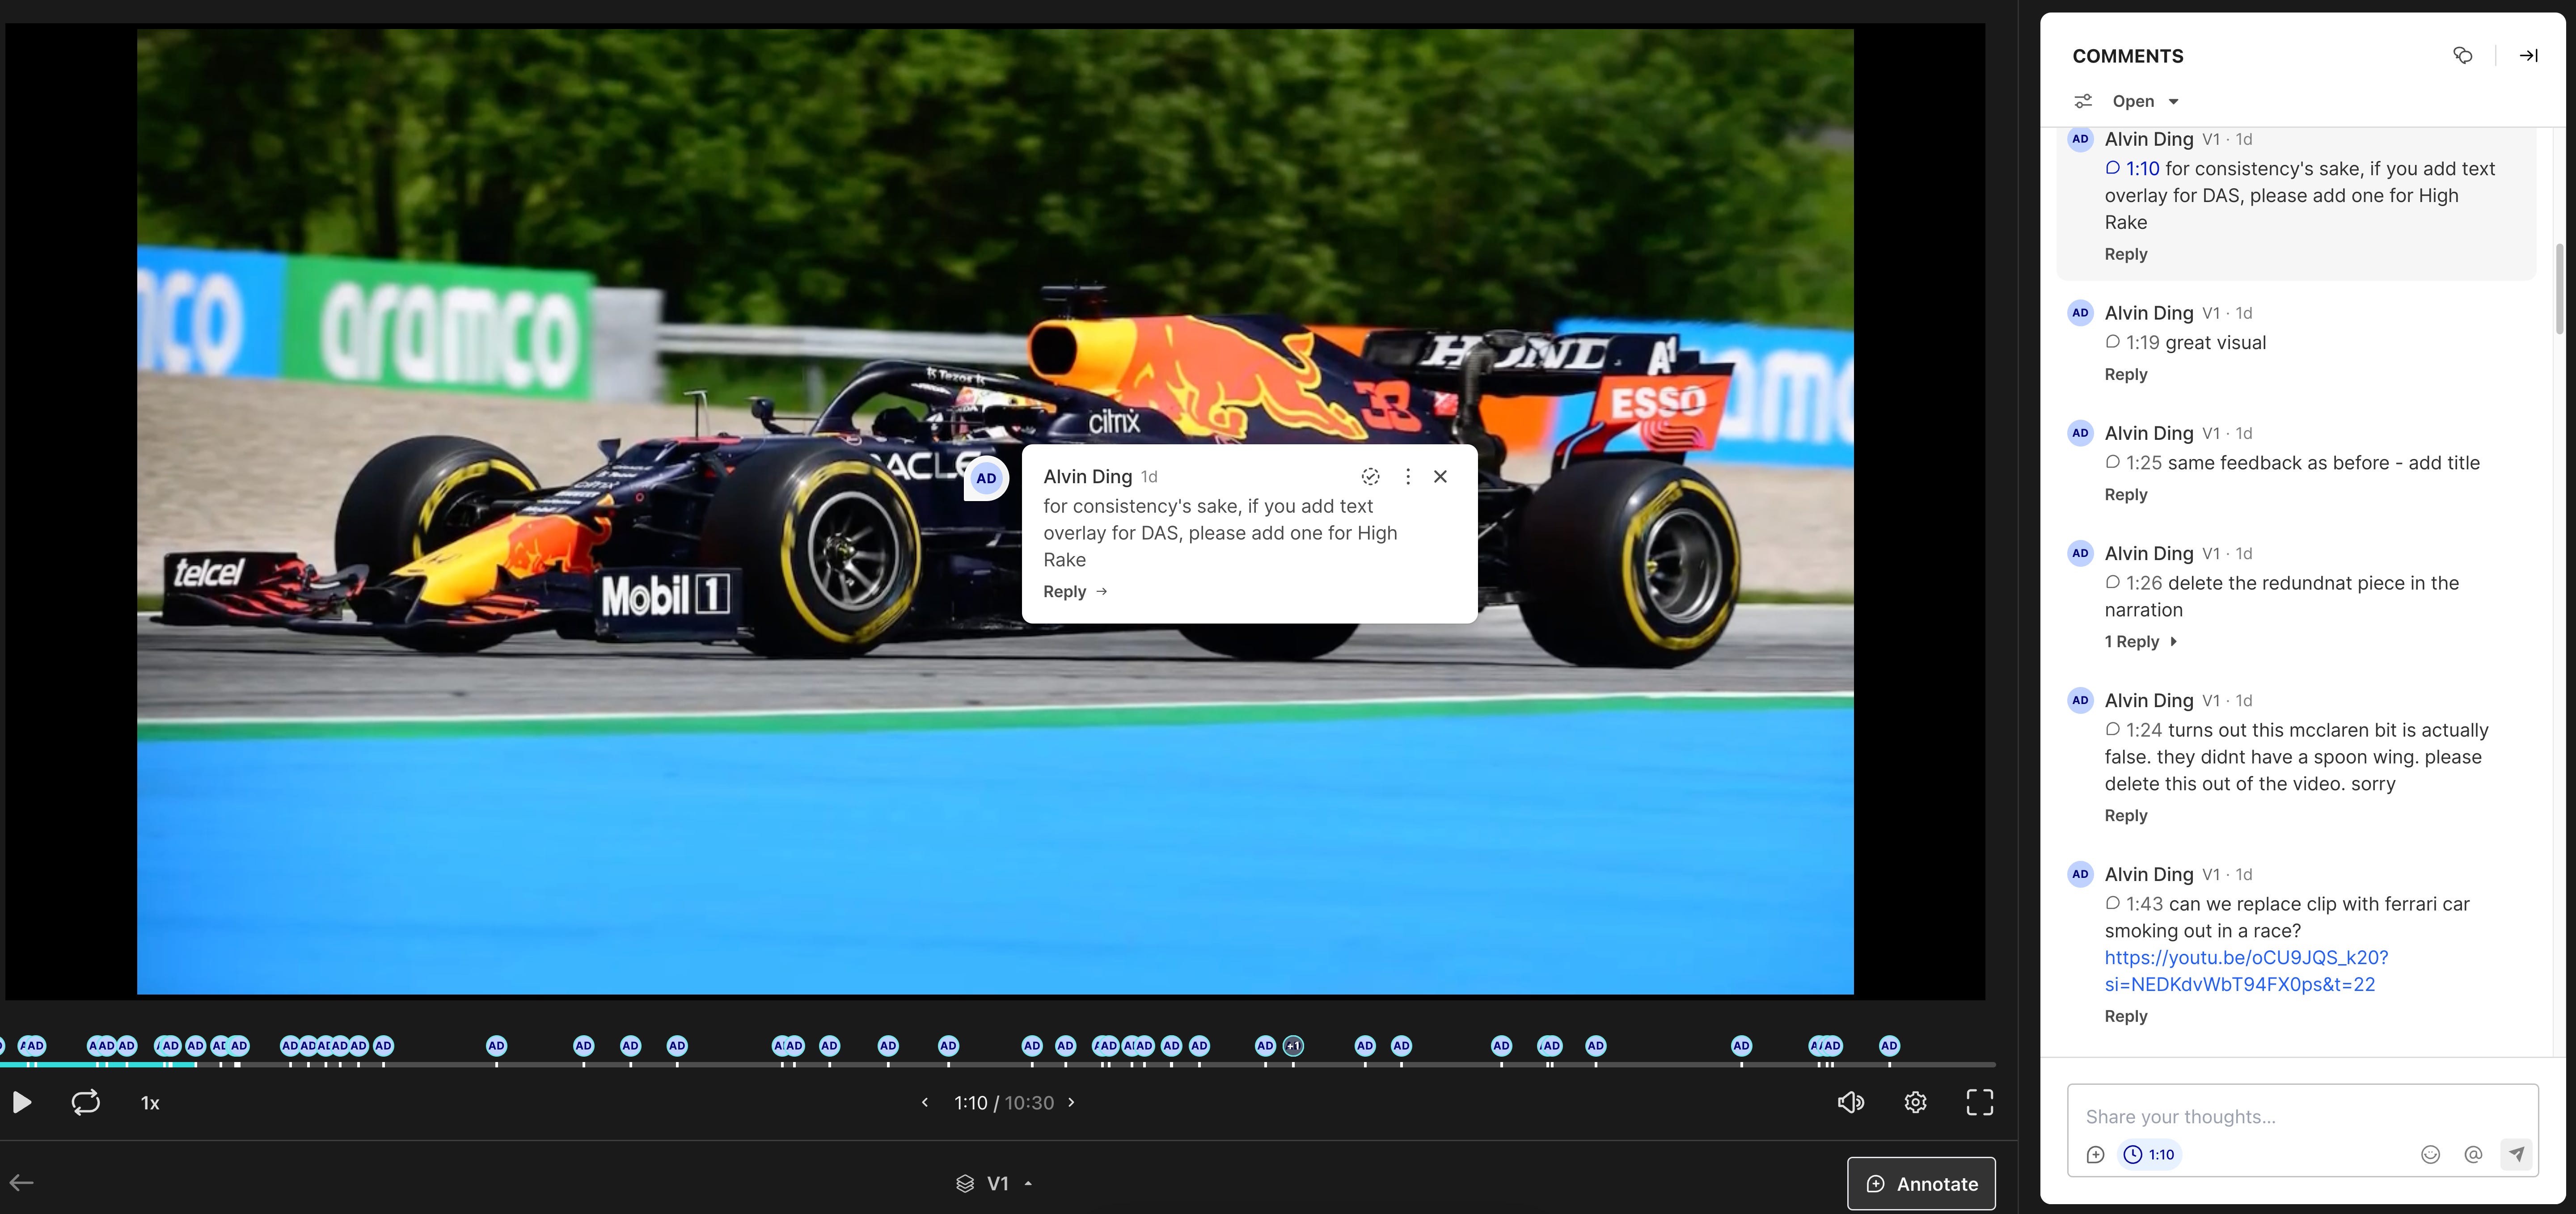Image resolution: width=2576 pixels, height=1214 pixels.
Task: Add annotation to comment via plus icon
Action: click(2095, 1154)
